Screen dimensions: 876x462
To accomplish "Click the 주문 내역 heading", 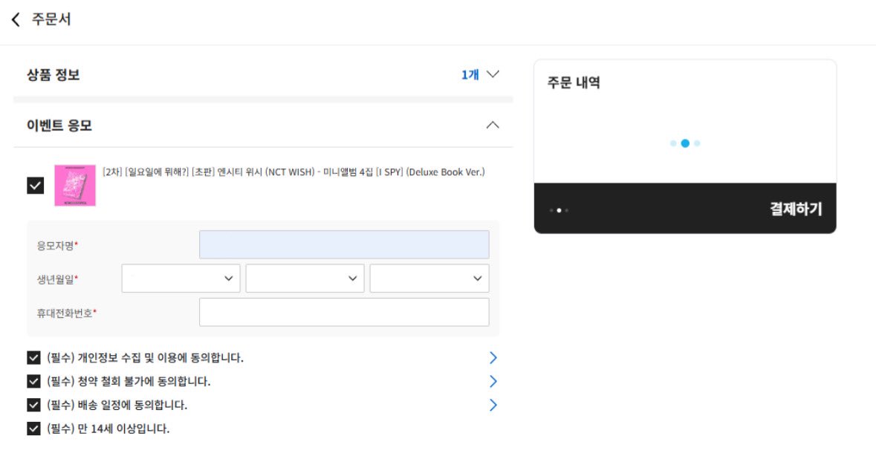I will 574,82.
